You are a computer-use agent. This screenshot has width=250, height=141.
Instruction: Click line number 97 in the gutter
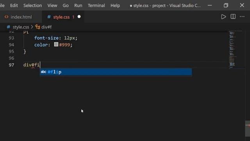click(11, 65)
